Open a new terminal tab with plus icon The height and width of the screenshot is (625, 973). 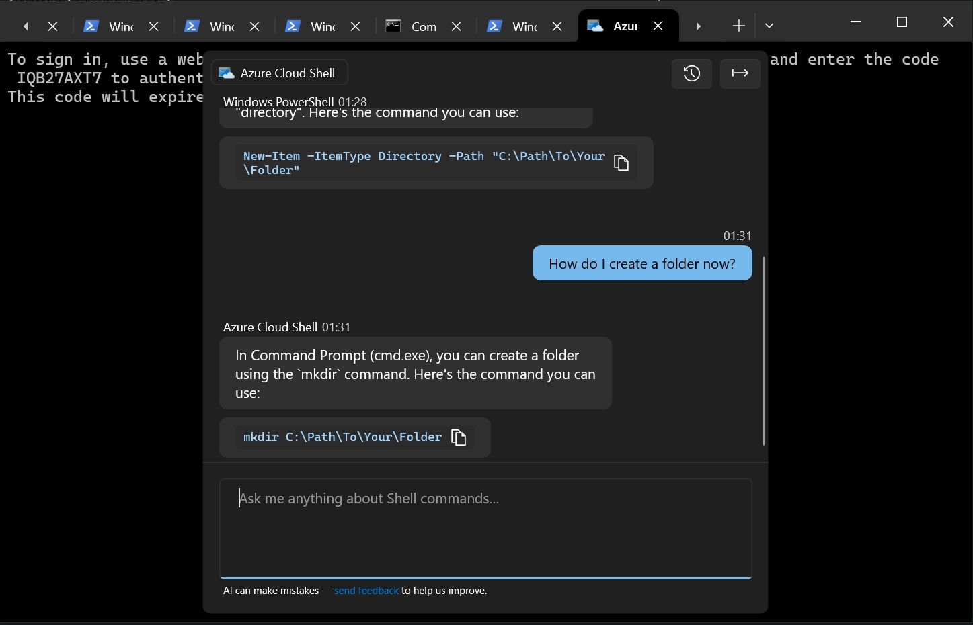coord(738,26)
